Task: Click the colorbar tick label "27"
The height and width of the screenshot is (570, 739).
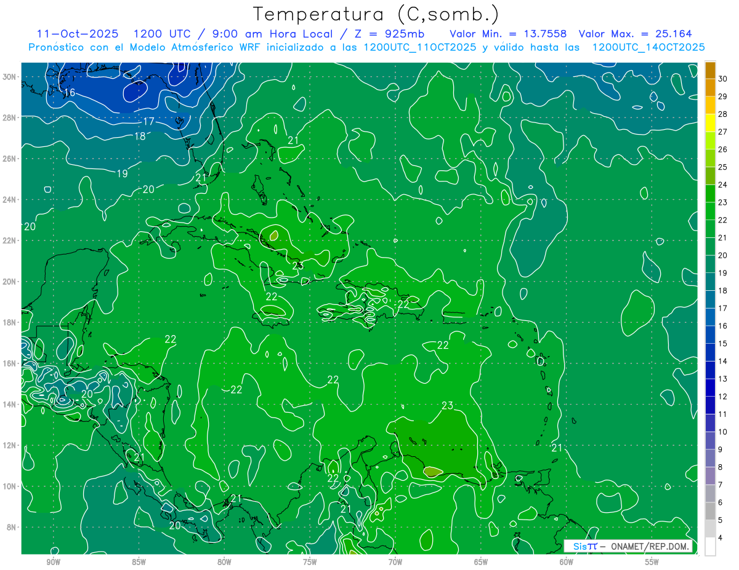Action: [723, 131]
